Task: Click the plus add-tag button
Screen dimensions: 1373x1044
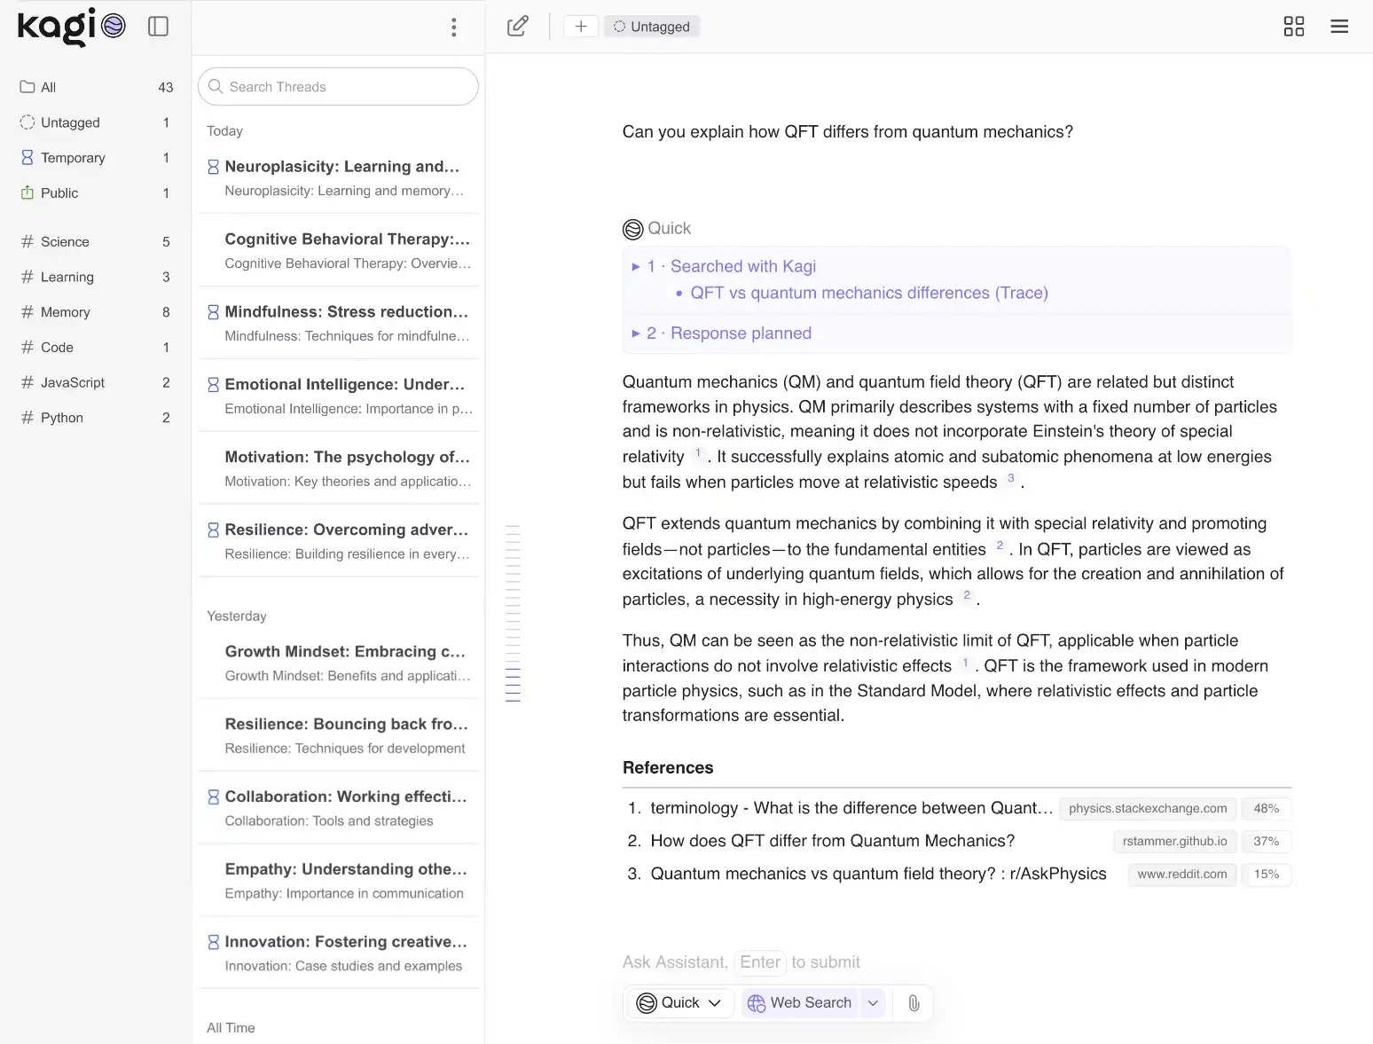Action: coord(580,27)
